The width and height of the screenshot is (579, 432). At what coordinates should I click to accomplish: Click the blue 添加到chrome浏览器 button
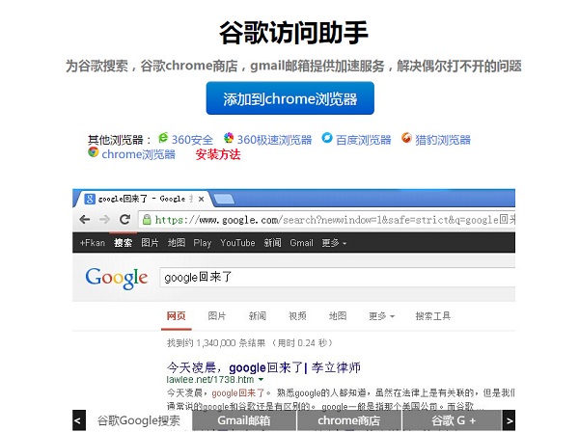pos(289,98)
